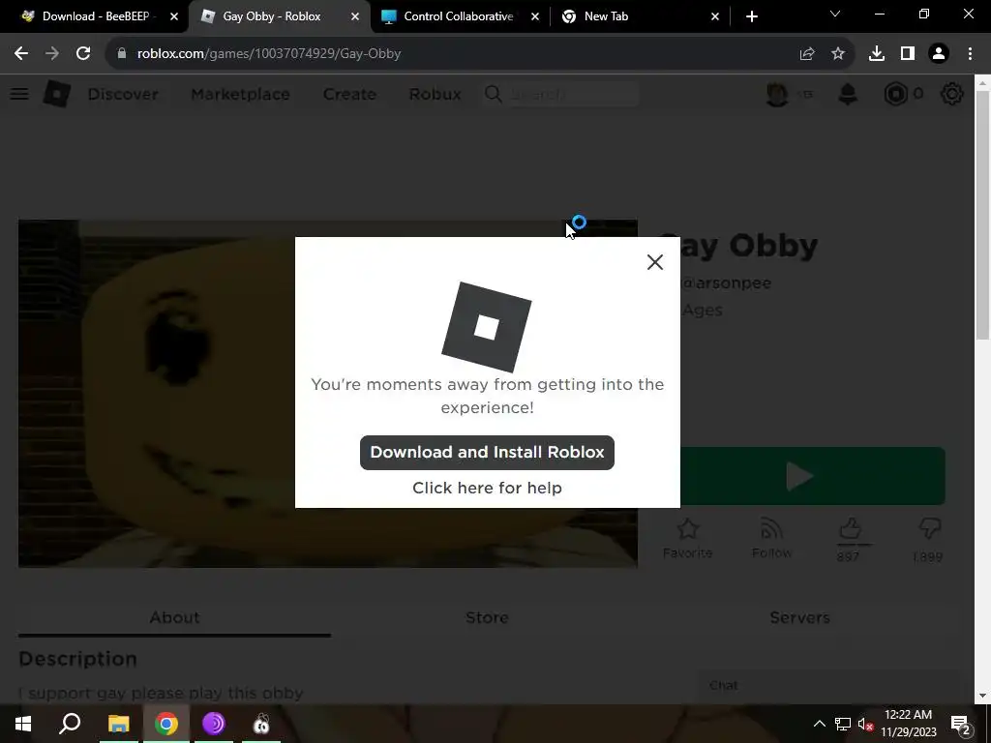Click the Roblox logo in the dialog
Viewport: 991px width, 743px height.
487,327
